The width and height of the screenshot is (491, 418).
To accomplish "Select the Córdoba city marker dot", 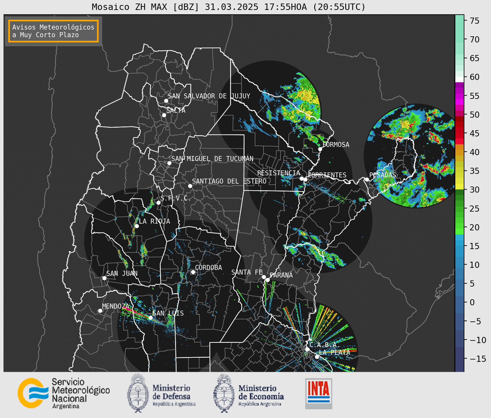I will pyautogui.click(x=193, y=272).
